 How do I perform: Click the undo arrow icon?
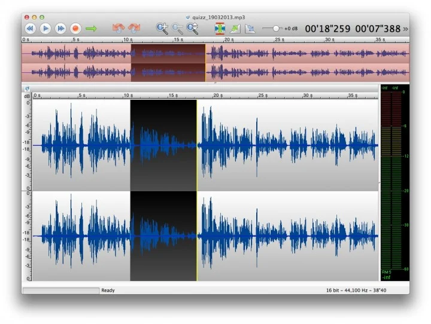point(119,28)
